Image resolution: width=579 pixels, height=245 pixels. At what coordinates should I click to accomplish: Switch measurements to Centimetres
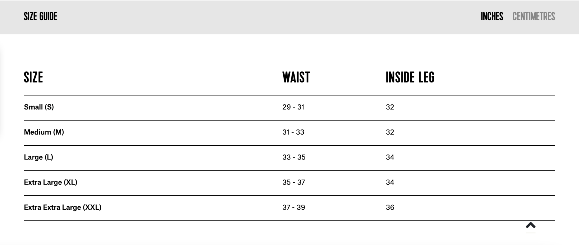(x=533, y=17)
